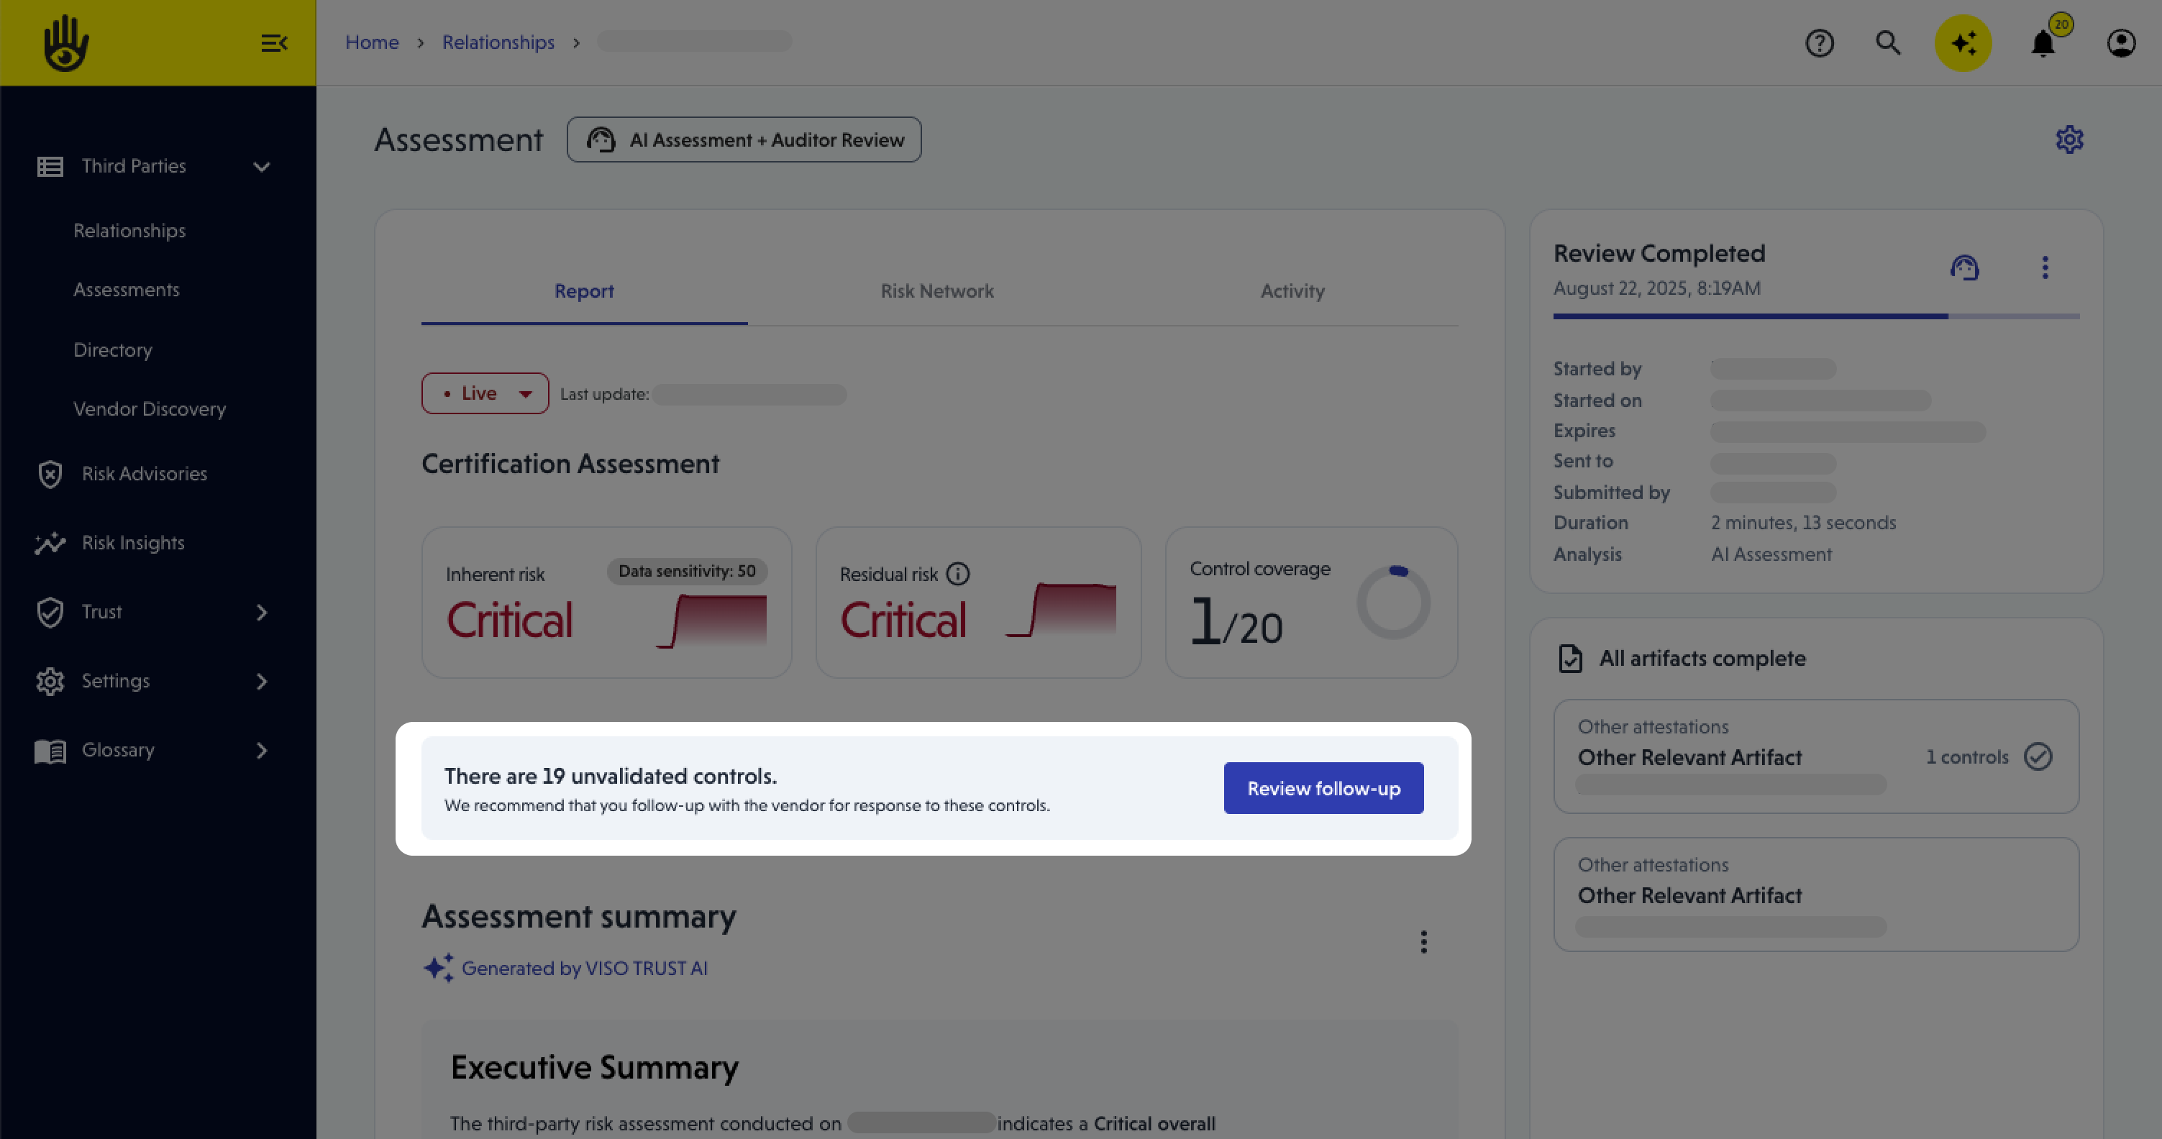
Task: Click auditor headset icon in Review Completed
Action: [1965, 267]
